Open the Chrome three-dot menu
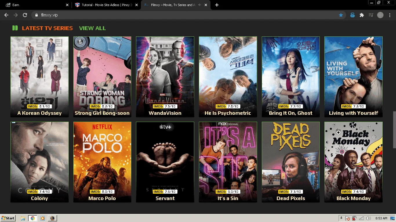The height and width of the screenshot is (222, 396). click(390, 15)
